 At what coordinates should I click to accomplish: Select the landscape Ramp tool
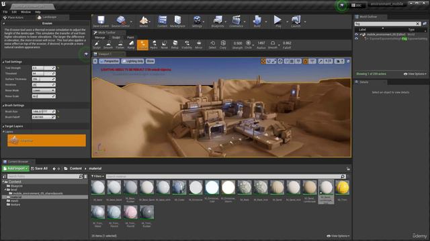click(x=131, y=45)
